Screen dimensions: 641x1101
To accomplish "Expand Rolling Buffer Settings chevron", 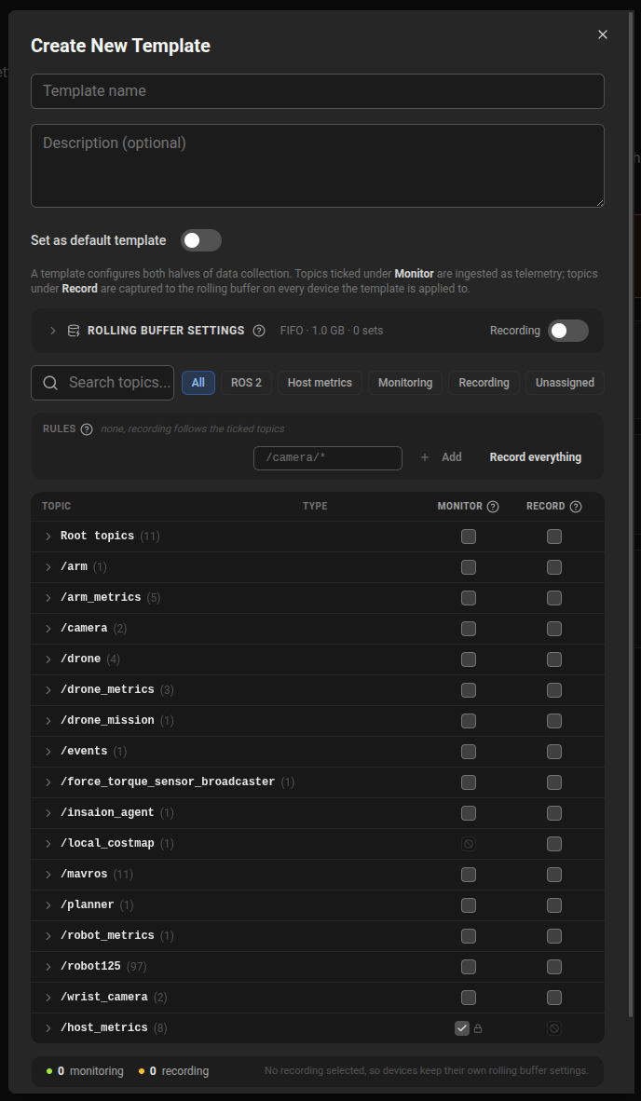I will click(x=53, y=331).
